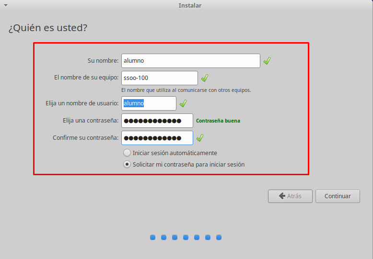Screen dimensions: 373x259
Task: Go back with the Atrás button
Action: (290, 196)
